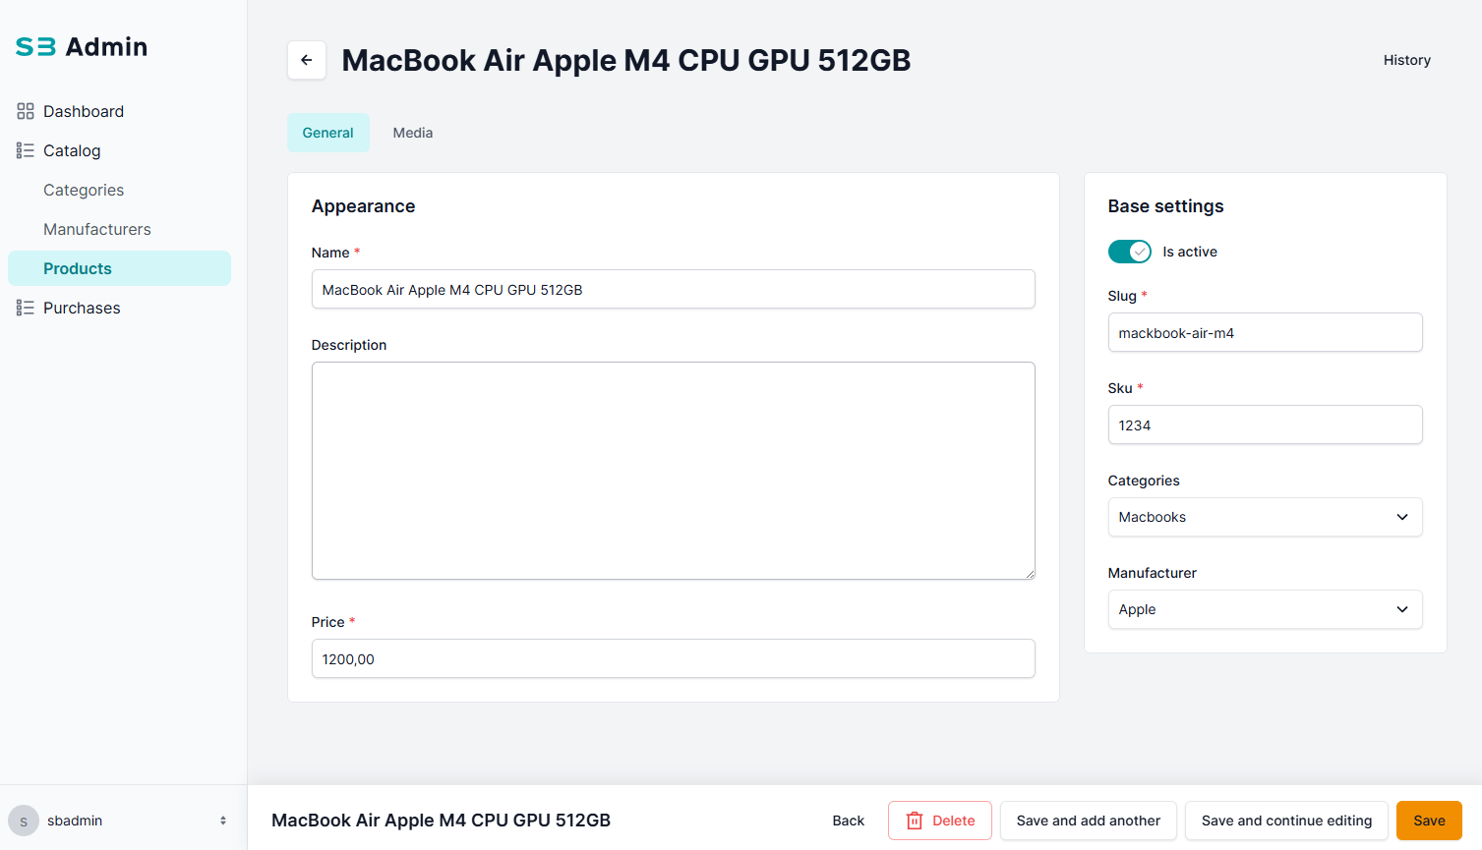Click the Back button in footer
Viewport: 1482px width, 850px height.
[x=849, y=821]
